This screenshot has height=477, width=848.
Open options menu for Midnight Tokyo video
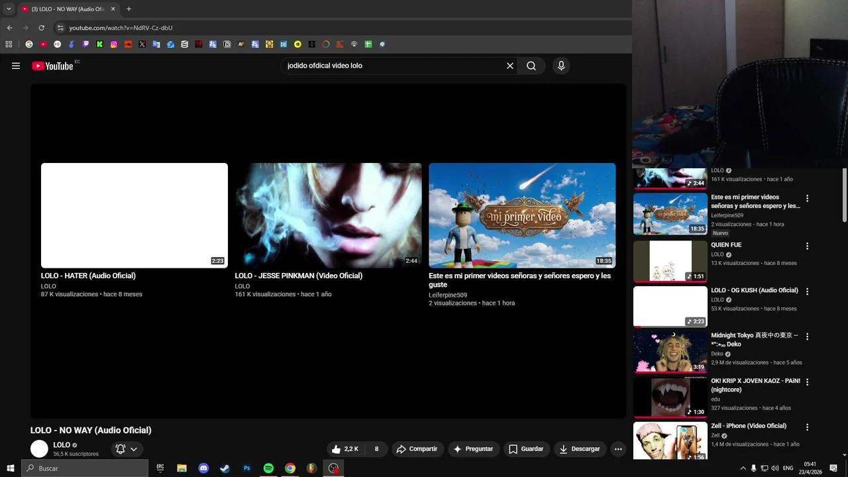pyautogui.click(x=807, y=337)
